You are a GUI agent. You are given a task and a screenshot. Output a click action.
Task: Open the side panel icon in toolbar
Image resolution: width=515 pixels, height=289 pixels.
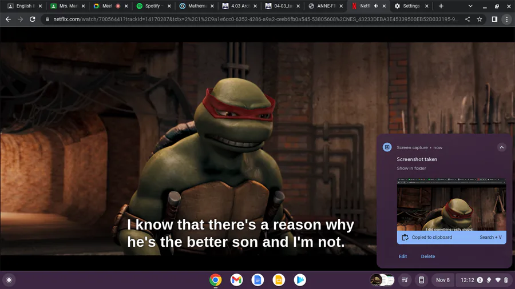click(494, 19)
